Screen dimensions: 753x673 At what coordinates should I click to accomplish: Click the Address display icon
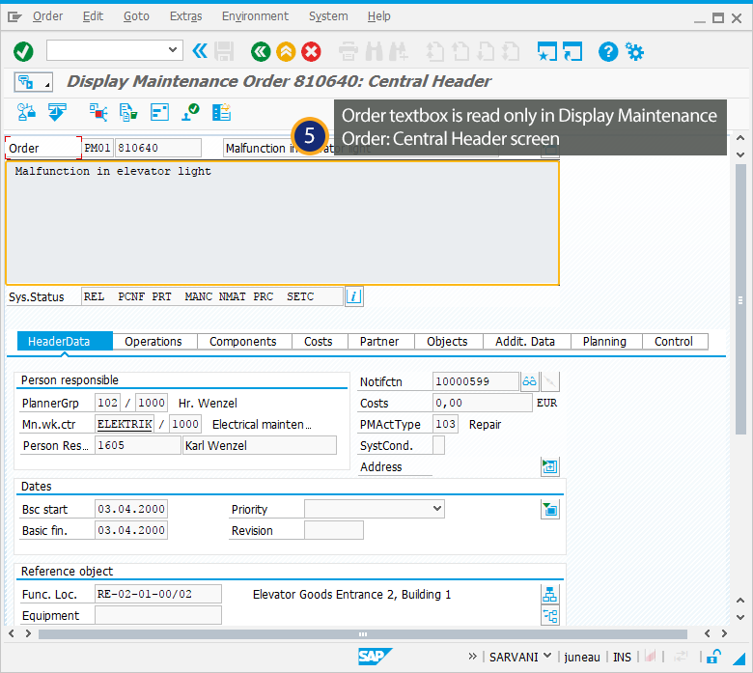[550, 466]
